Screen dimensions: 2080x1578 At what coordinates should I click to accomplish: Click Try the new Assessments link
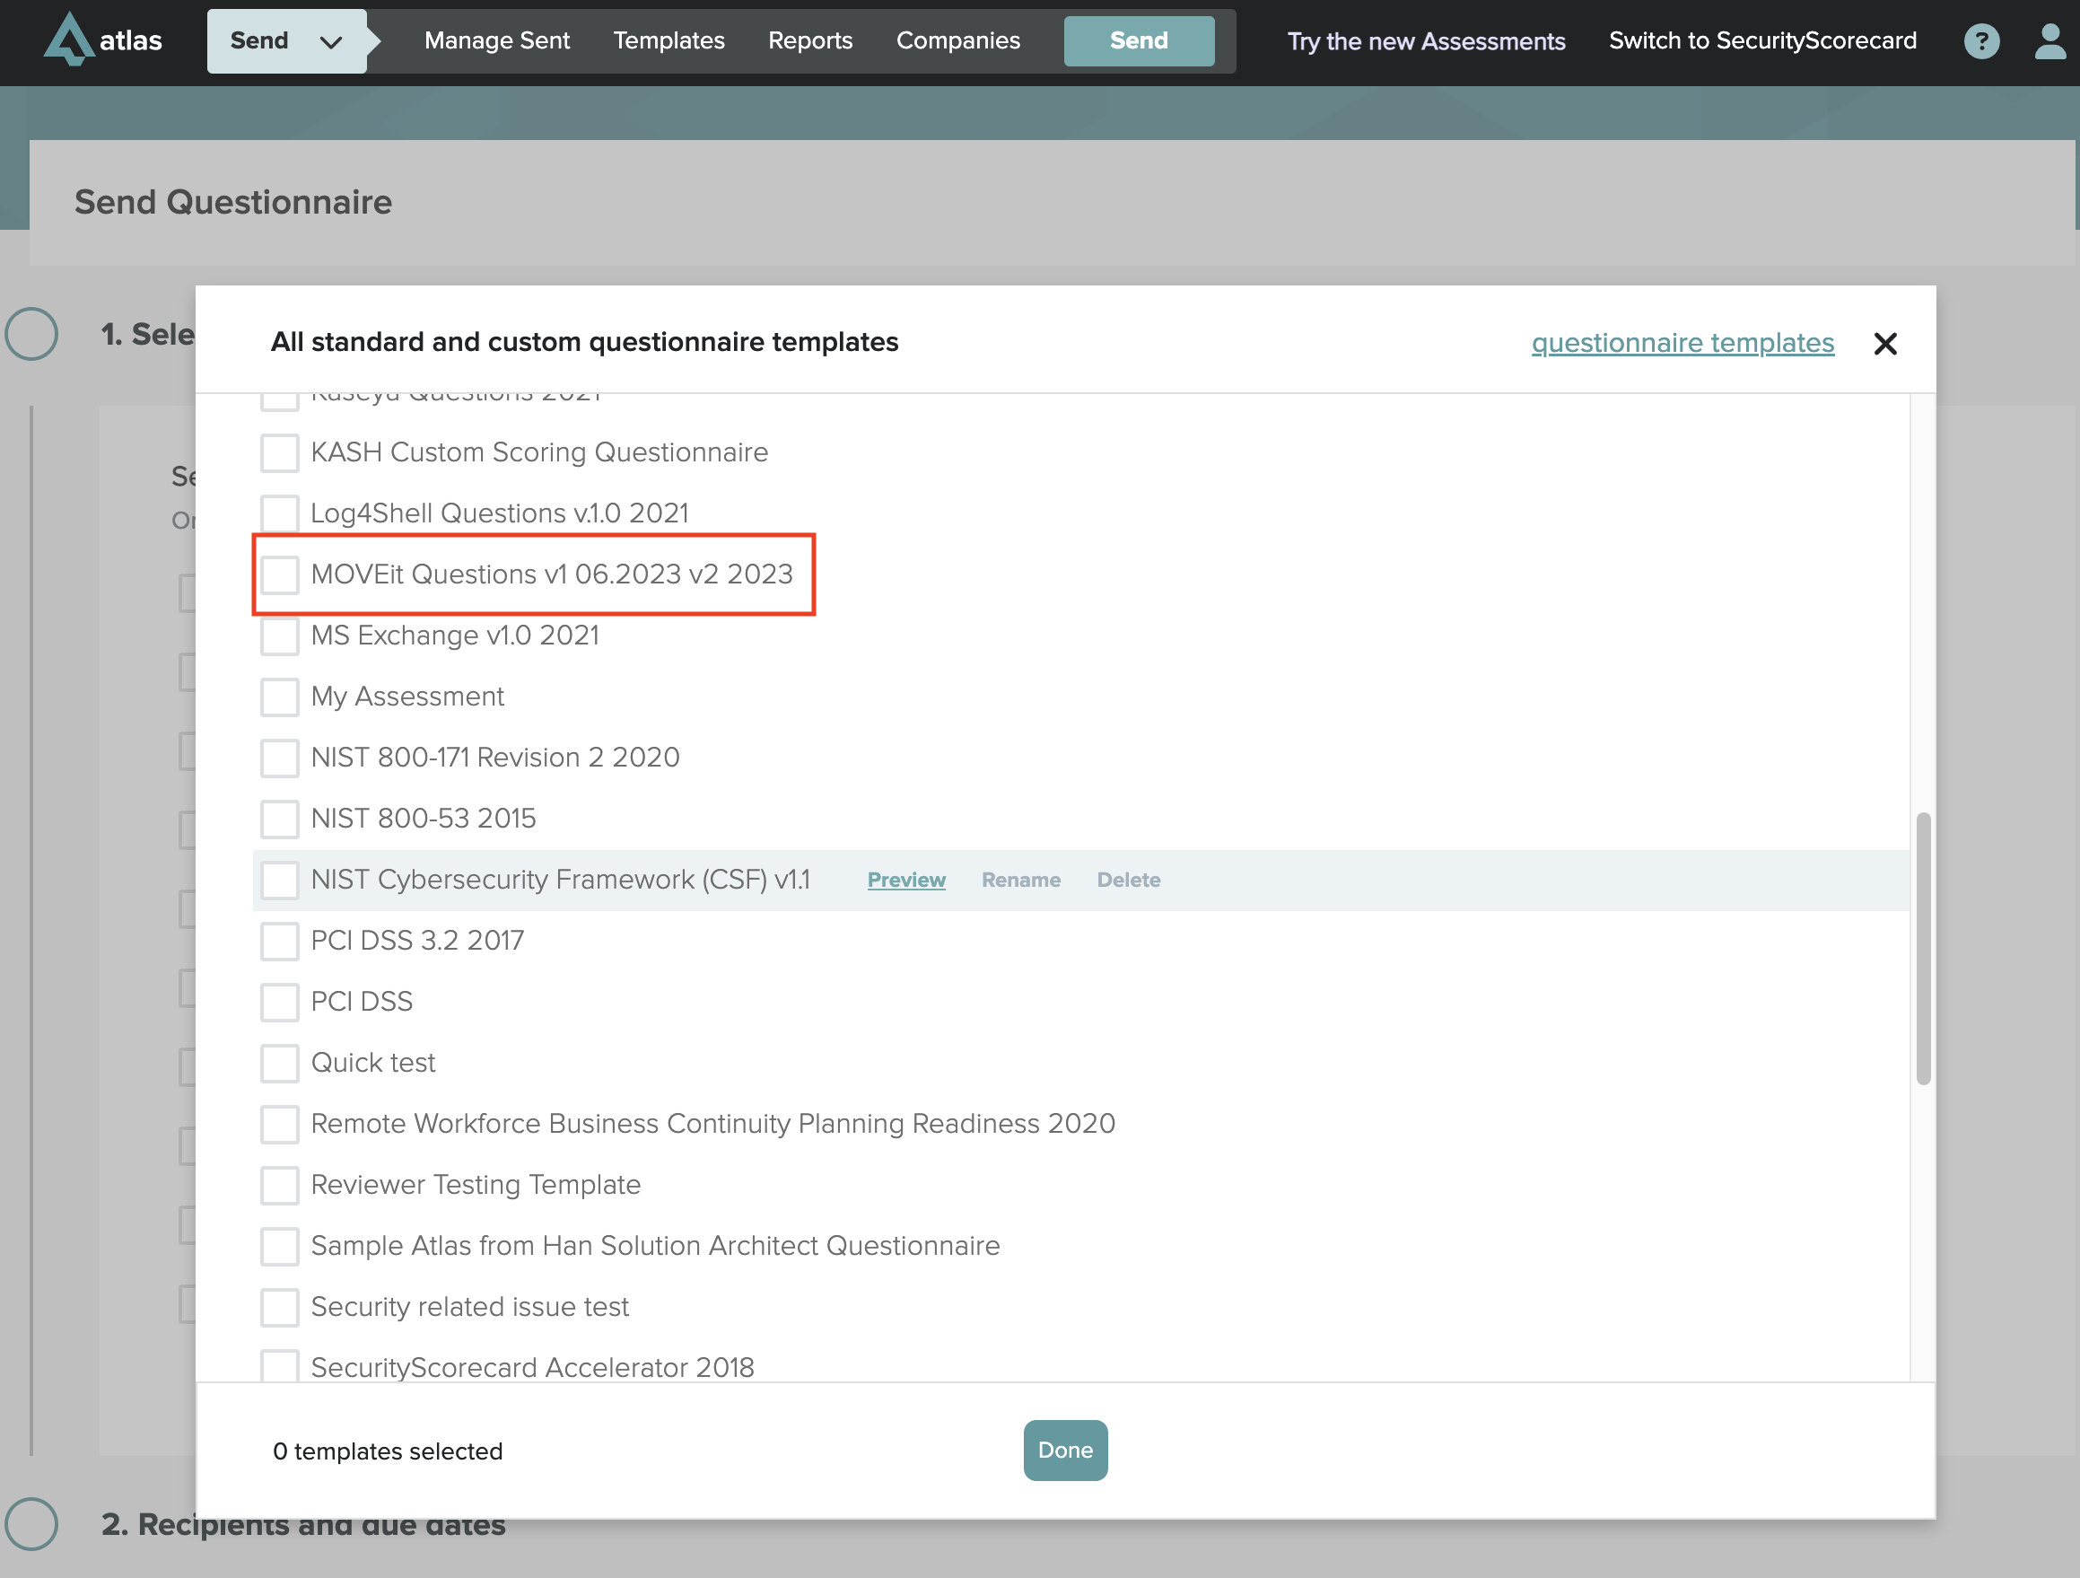tap(1426, 41)
